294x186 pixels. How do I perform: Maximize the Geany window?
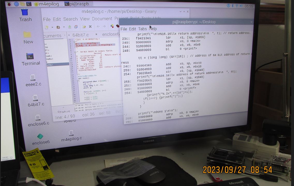[184, 11]
